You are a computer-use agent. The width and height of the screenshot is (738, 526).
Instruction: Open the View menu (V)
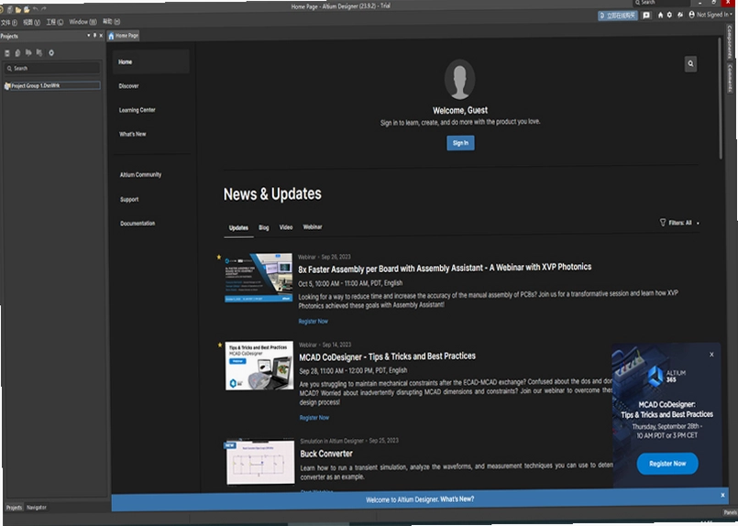[31, 22]
